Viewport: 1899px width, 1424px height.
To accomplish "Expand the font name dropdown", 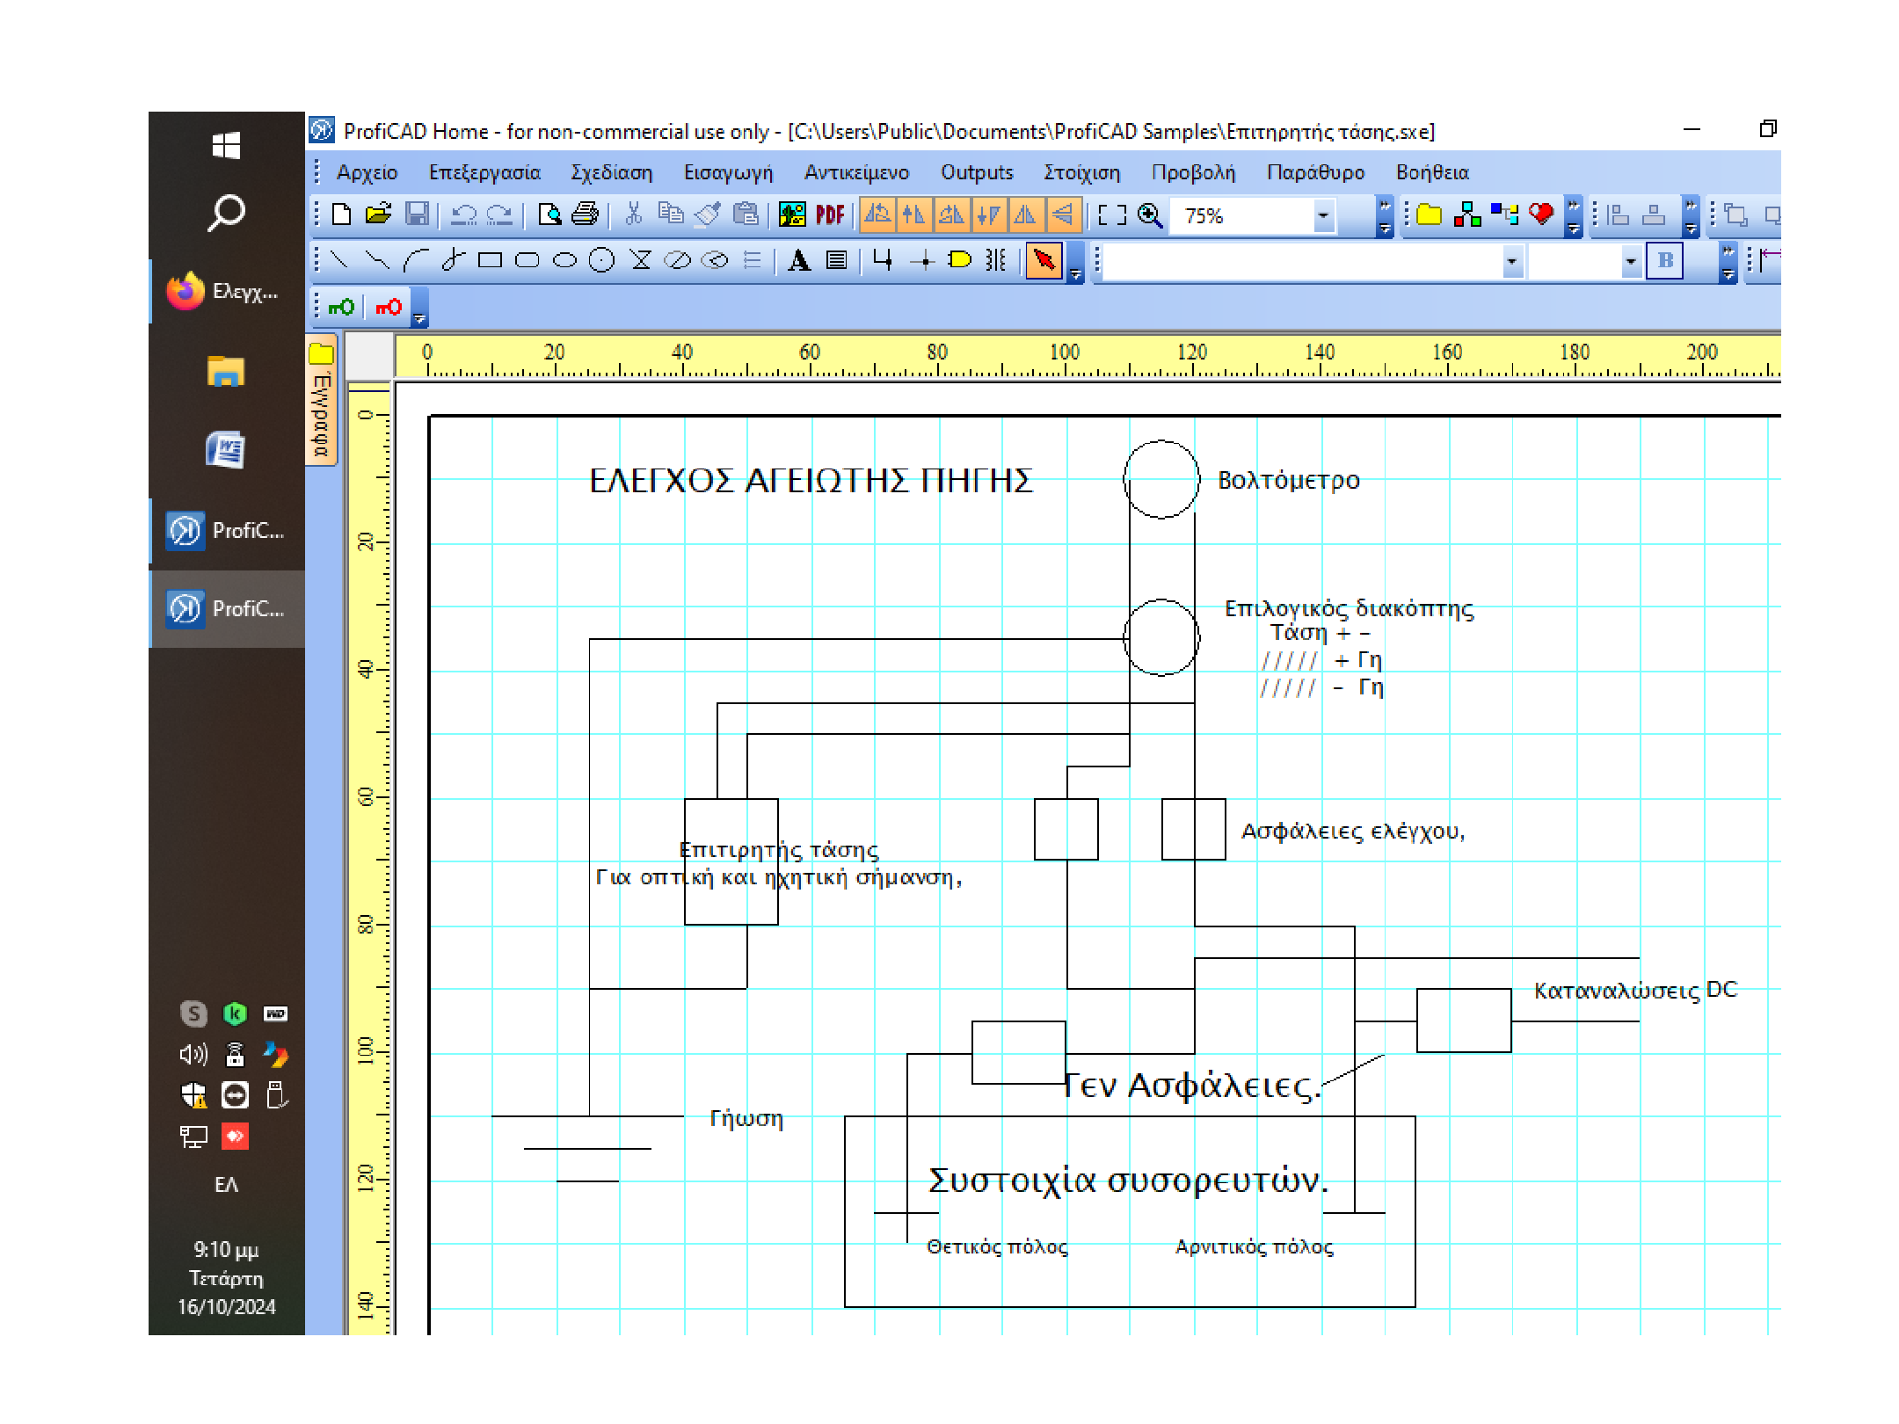I will [1511, 261].
